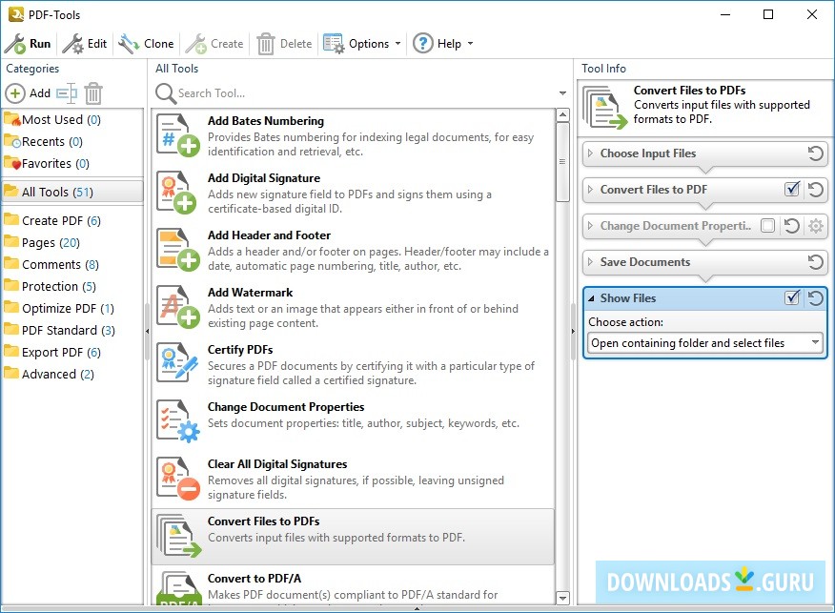Add a new category

click(28, 93)
